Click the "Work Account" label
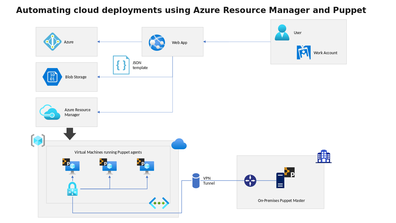 pos(325,53)
